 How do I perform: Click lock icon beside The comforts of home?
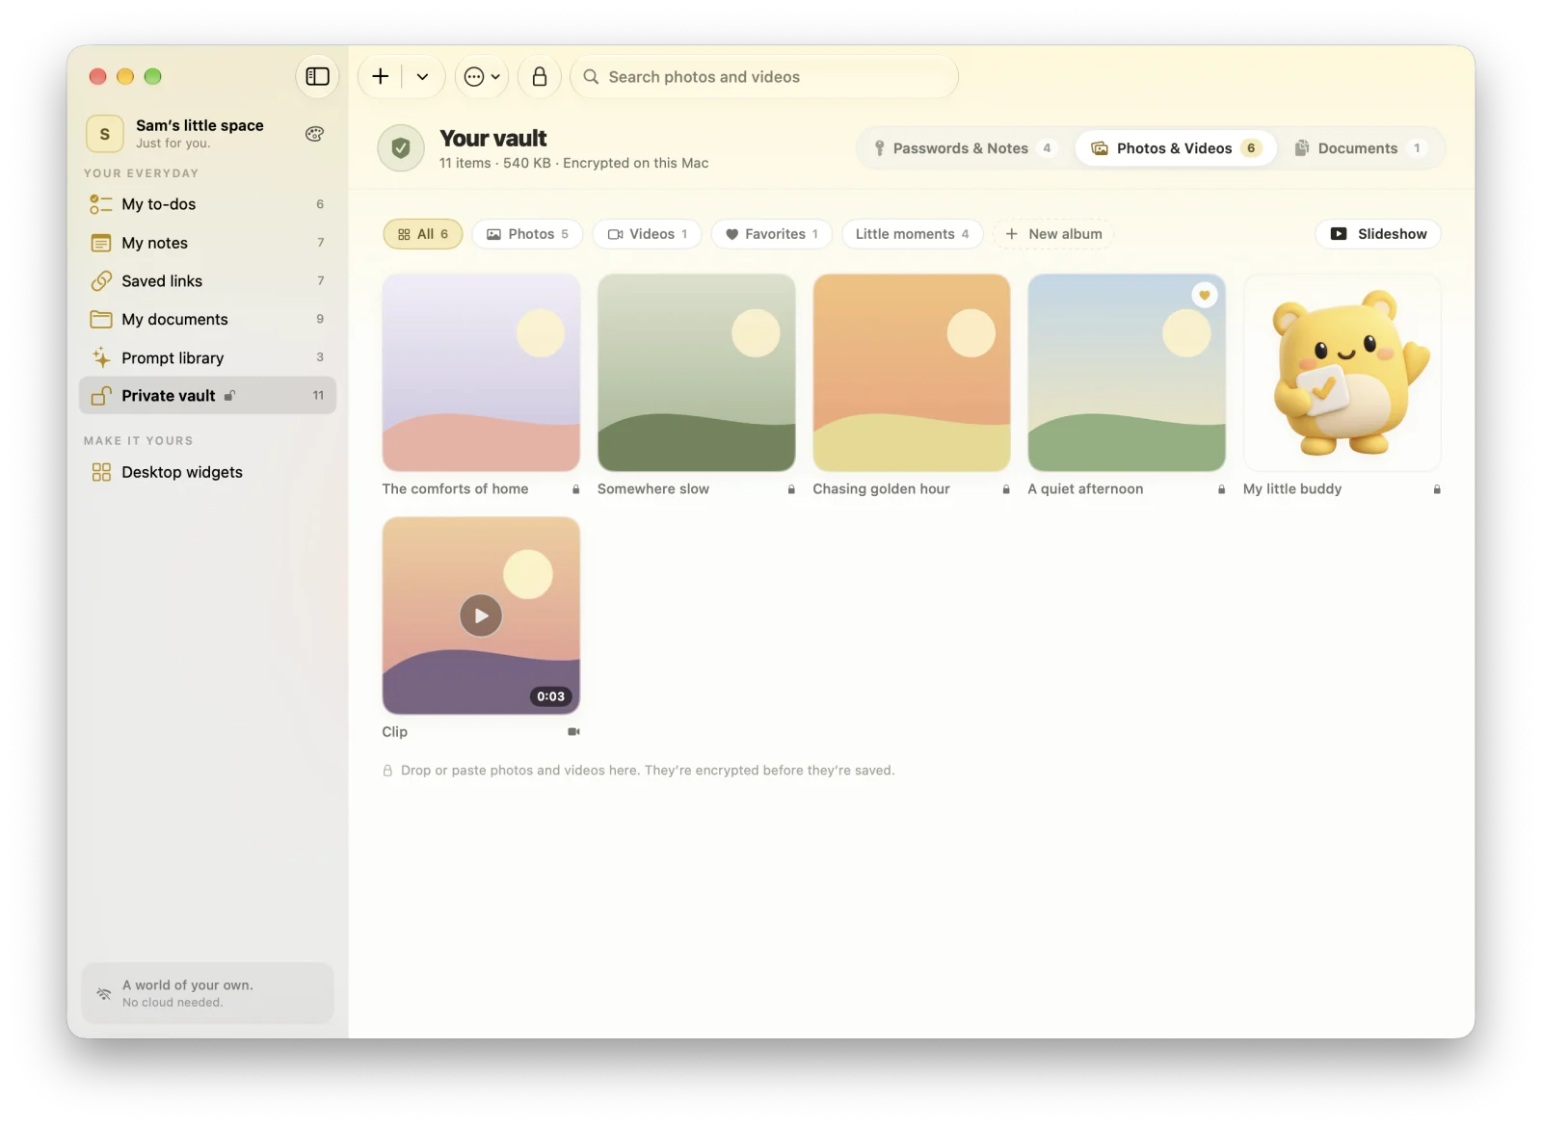point(576,489)
